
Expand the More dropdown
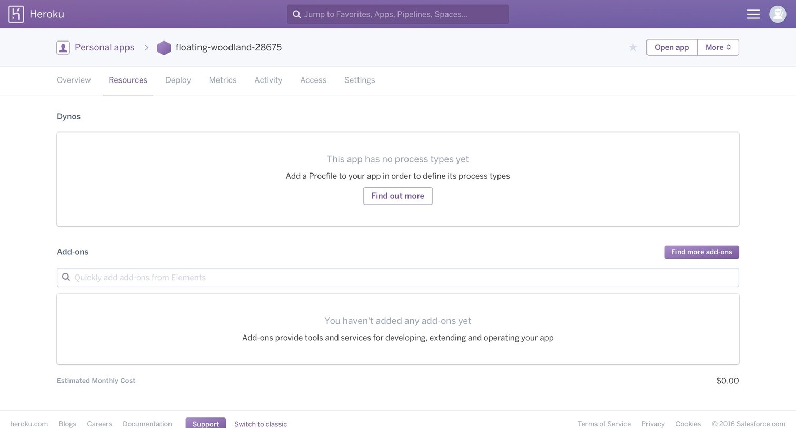[718, 47]
